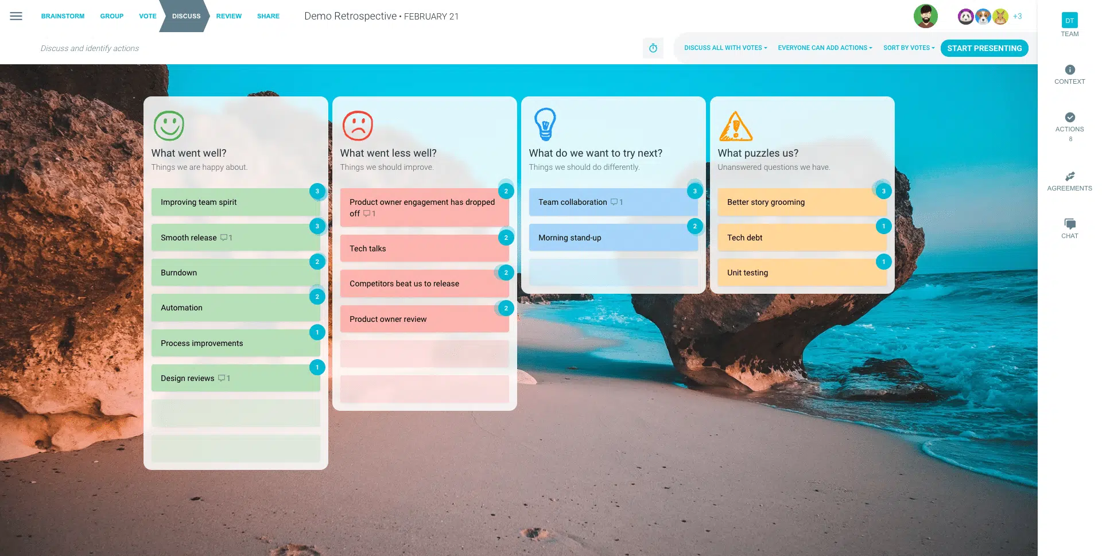Expand Discuss All With Votes dropdown

coord(725,48)
